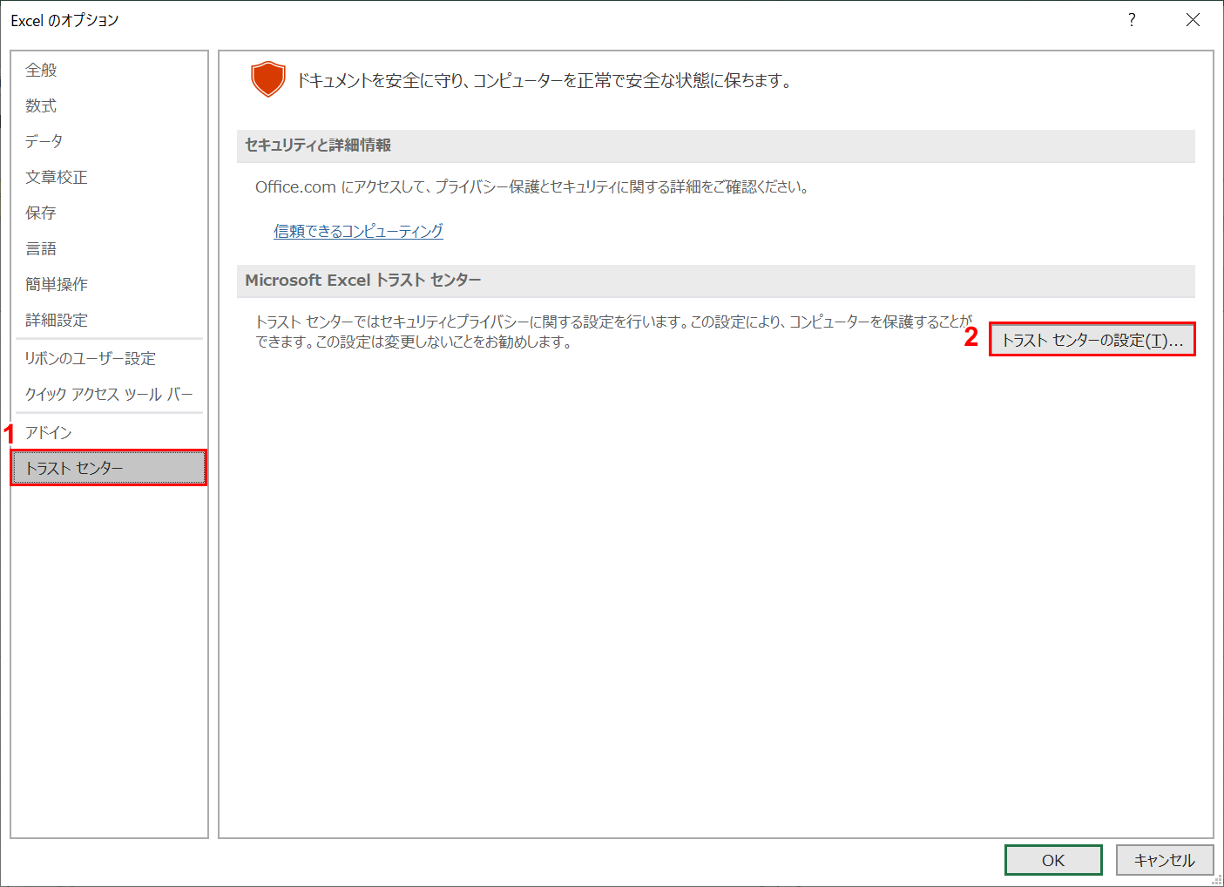Click the help question mark icon
This screenshot has height=887, width=1224.
click(x=1132, y=20)
